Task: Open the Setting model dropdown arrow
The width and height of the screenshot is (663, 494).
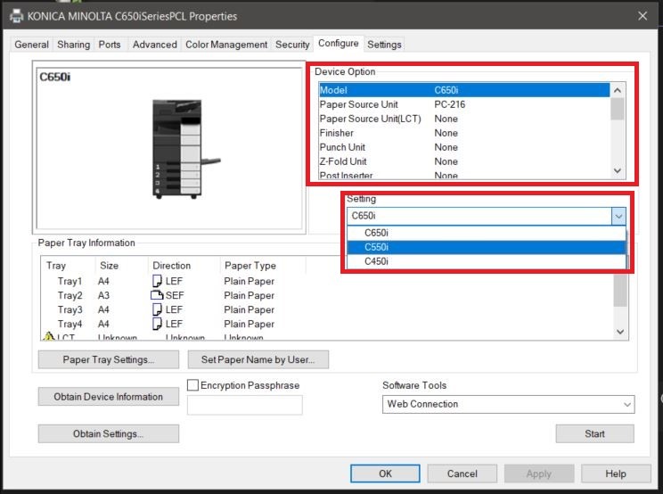Action: (618, 216)
